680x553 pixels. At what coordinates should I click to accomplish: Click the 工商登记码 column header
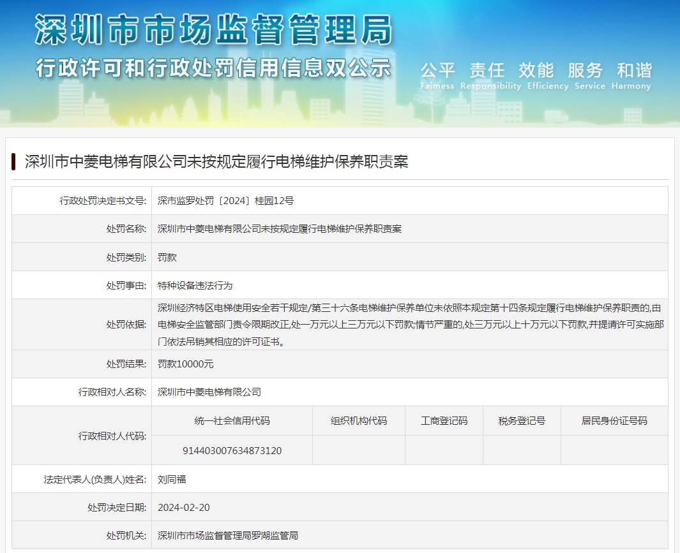[444, 421]
